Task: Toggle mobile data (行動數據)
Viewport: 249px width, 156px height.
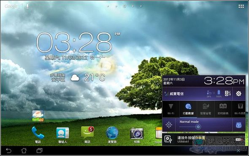Action: coord(188,109)
